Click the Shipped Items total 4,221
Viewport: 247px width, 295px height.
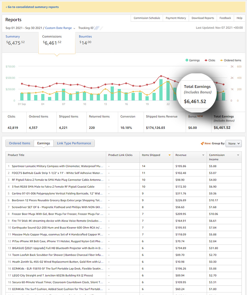[63, 128]
